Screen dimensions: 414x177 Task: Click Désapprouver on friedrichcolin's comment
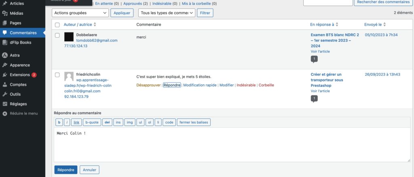(x=148, y=85)
